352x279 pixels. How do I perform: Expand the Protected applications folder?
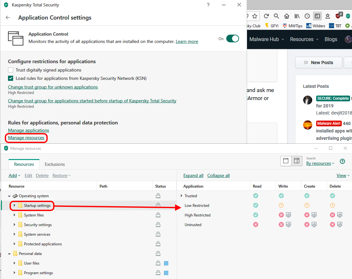coord(14,244)
